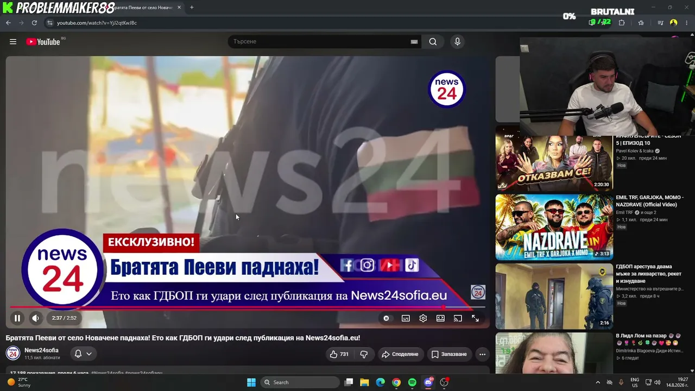
Task: Like the video with 731 likes
Action: pyautogui.click(x=339, y=354)
